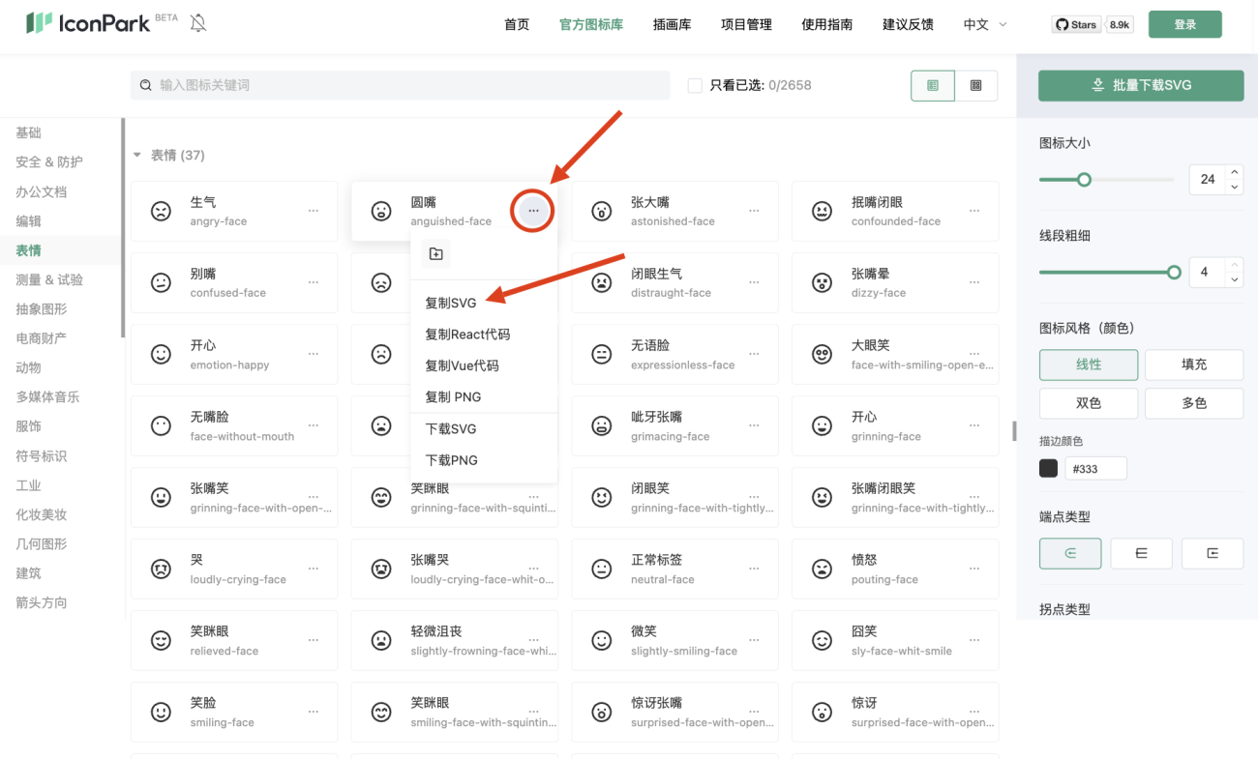Viewport: 1258px width, 759px height.
Task: Open the 使用指南 navigation item
Action: click(827, 24)
